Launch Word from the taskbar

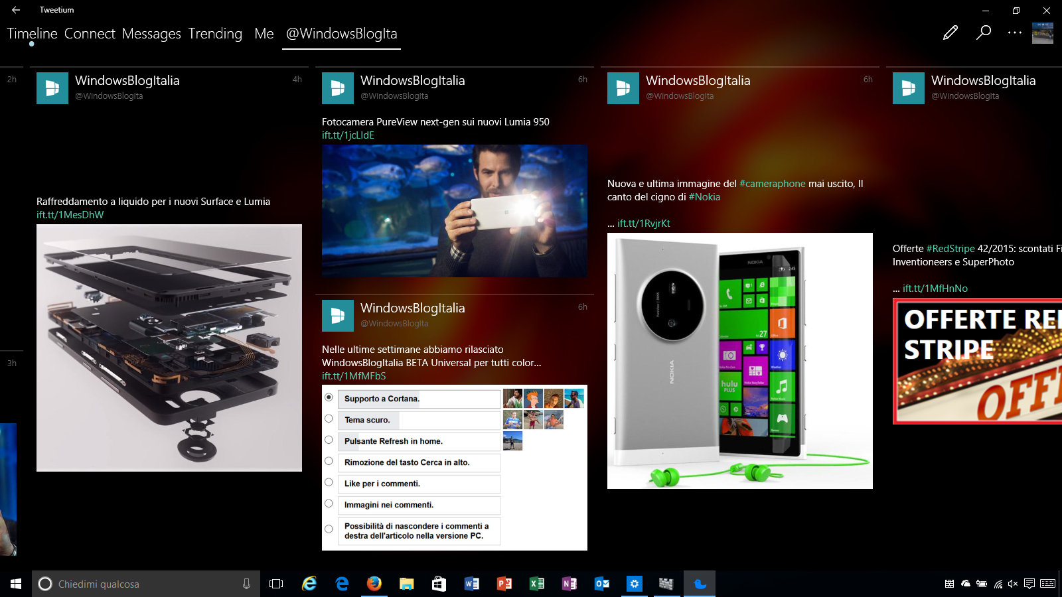(x=472, y=584)
